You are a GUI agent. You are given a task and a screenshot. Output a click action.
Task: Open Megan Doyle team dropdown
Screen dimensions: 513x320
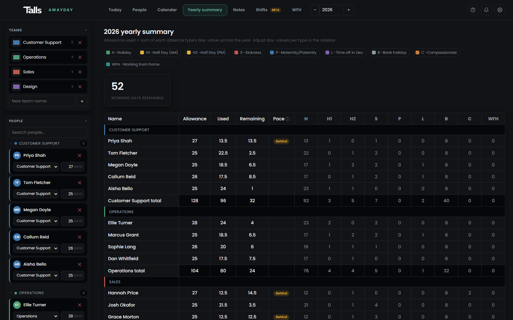pos(36,221)
